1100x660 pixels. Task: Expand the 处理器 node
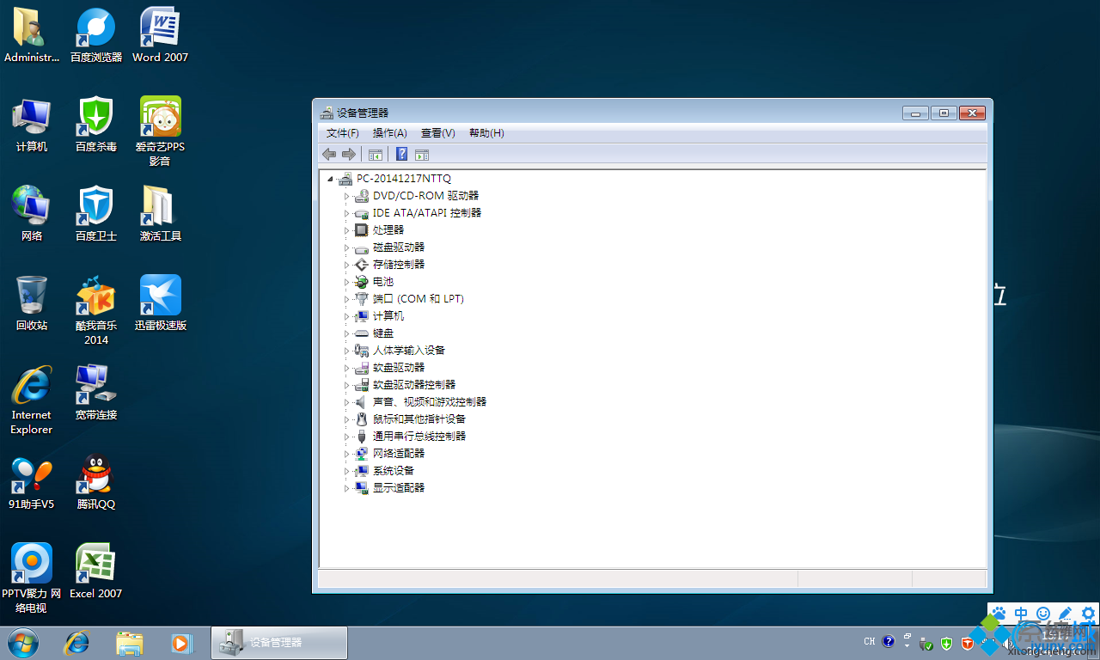(x=347, y=230)
